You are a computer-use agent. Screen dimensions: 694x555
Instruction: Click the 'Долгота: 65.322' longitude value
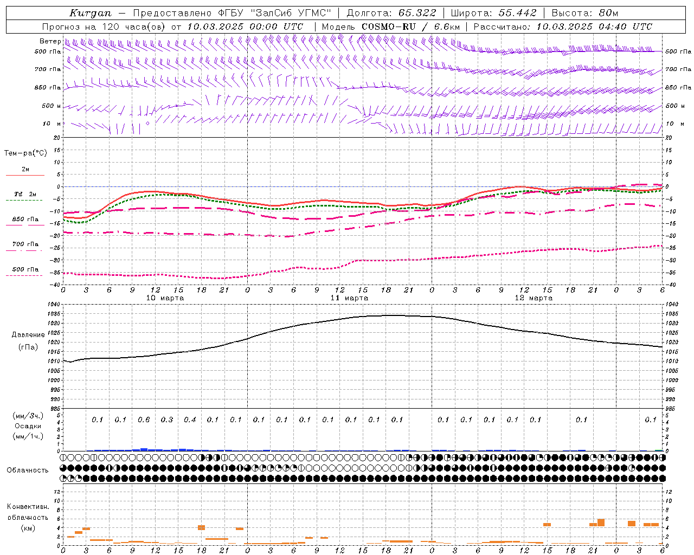391,13
